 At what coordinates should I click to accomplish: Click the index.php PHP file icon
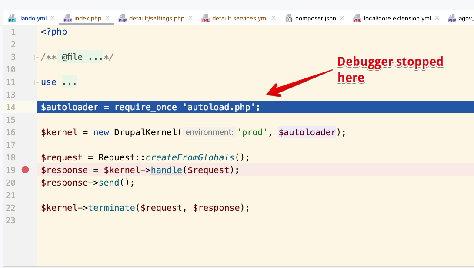67,18
